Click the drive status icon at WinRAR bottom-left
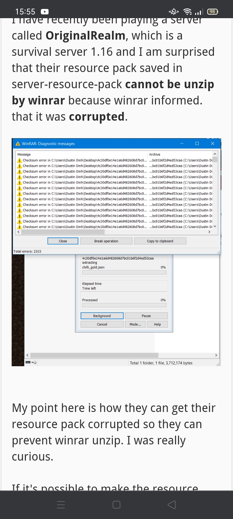The height and width of the screenshot is (519, 233). pos(31,362)
